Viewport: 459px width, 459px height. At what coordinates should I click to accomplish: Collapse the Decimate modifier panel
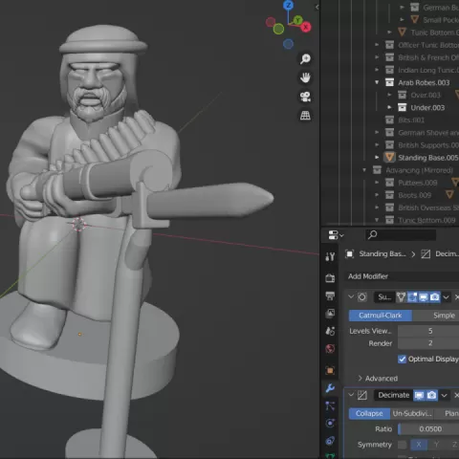tap(351, 395)
